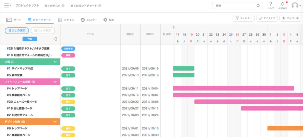Click the フィルター filter button
The image size is (303, 137).
(244, 18)
